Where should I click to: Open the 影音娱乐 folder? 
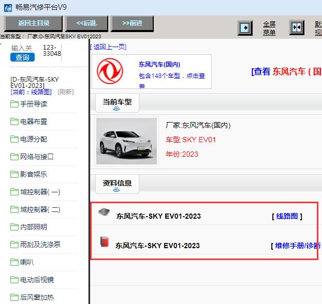coord(29,174)
